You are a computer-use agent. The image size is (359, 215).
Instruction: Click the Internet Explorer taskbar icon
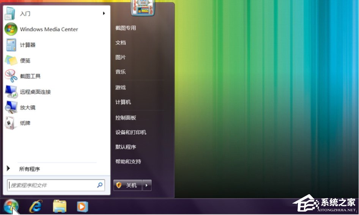(x=36, y=206)
